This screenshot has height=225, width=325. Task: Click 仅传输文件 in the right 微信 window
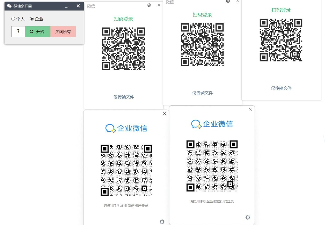[281, 88]
